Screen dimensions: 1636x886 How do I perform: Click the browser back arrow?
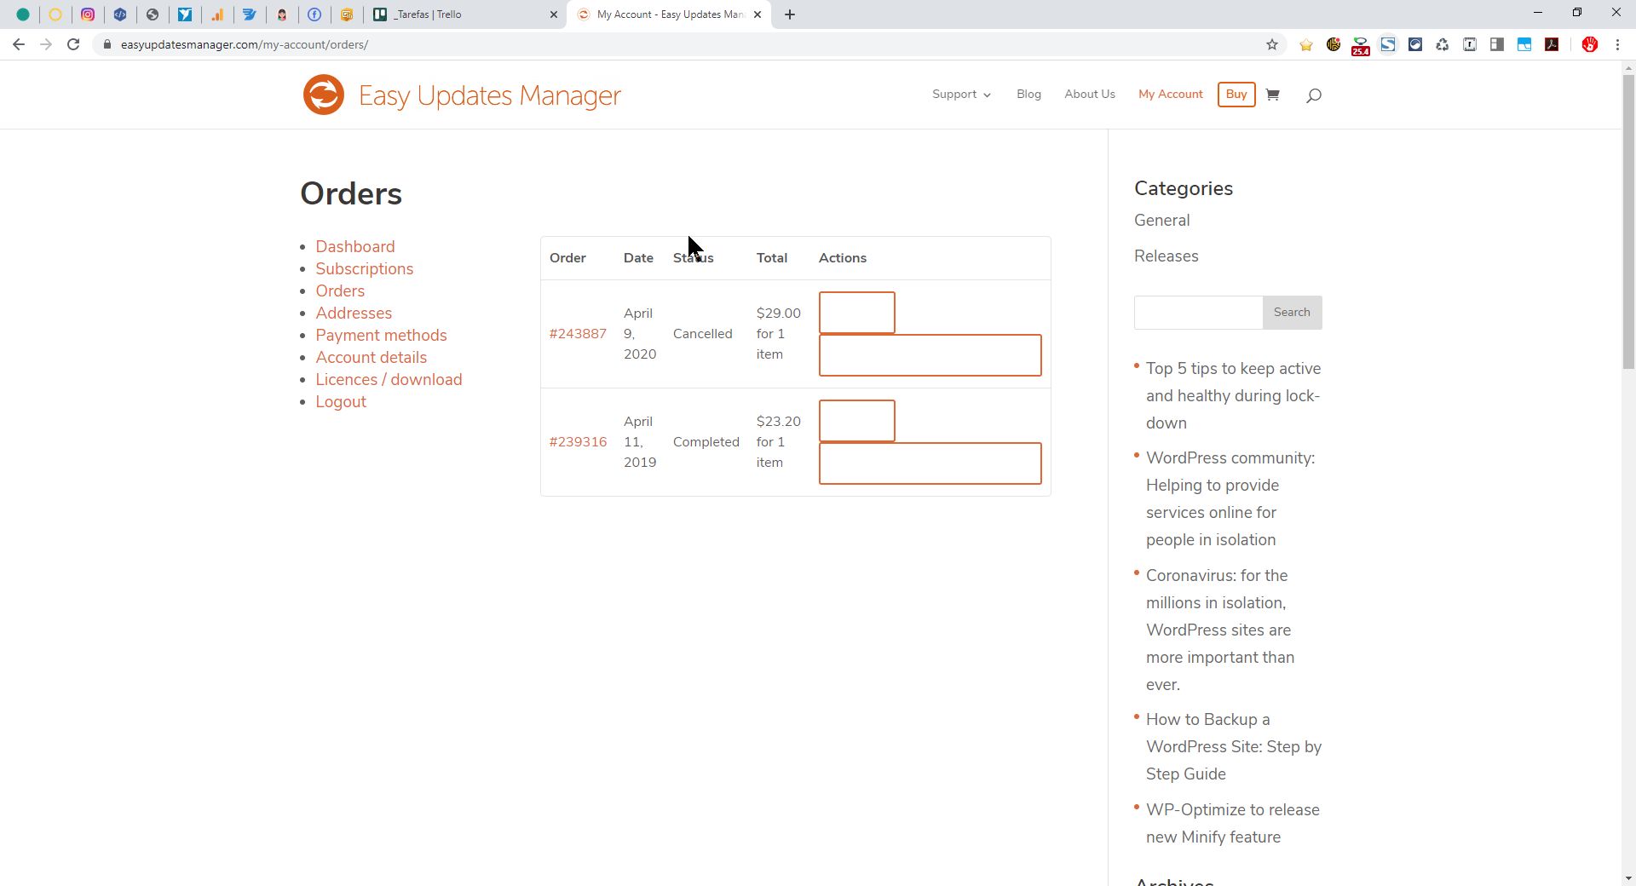tap(19, 44)
